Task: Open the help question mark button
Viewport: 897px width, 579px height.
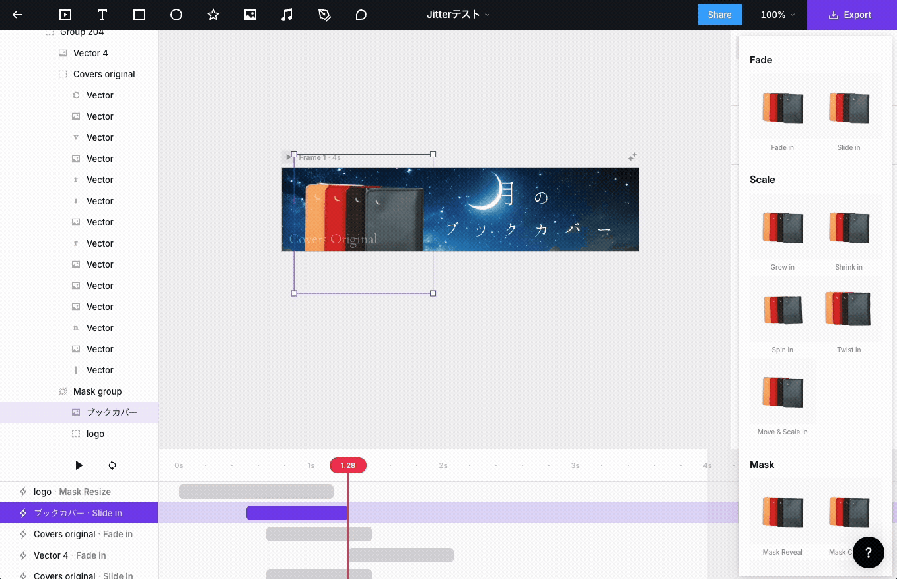Action: [x=868, y=553]
